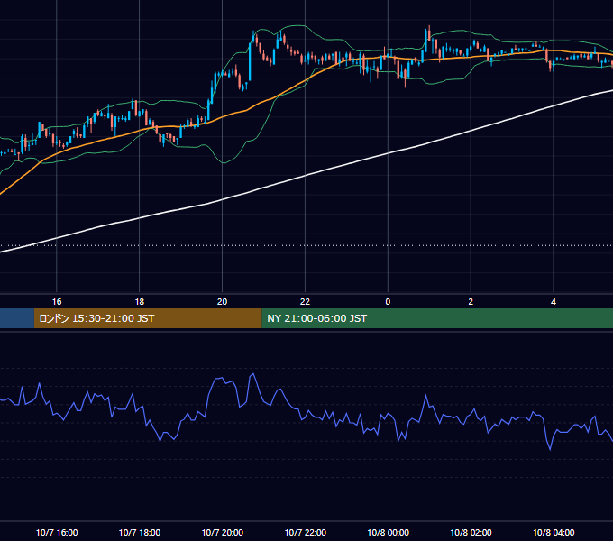Viewport: 613px width, 541px height.
Task: Select the ロンドン 15:30-21:00 JST session bar
Action: point(148,318)
